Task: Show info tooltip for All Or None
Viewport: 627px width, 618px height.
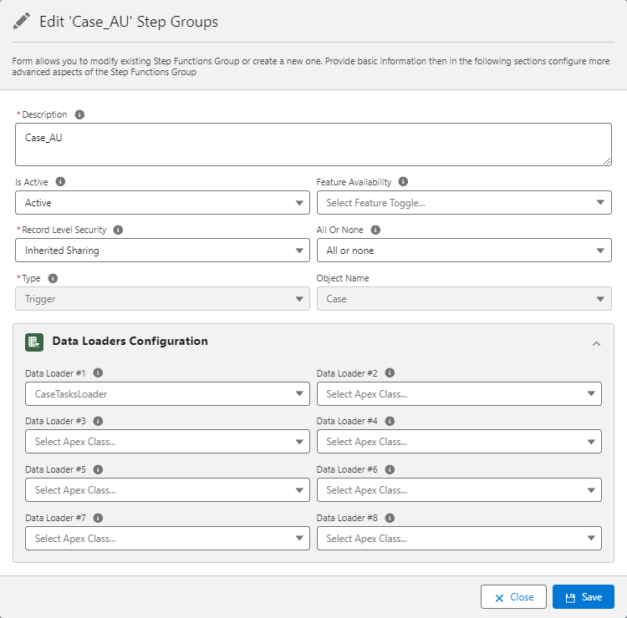Action: [x=375, y=230]
